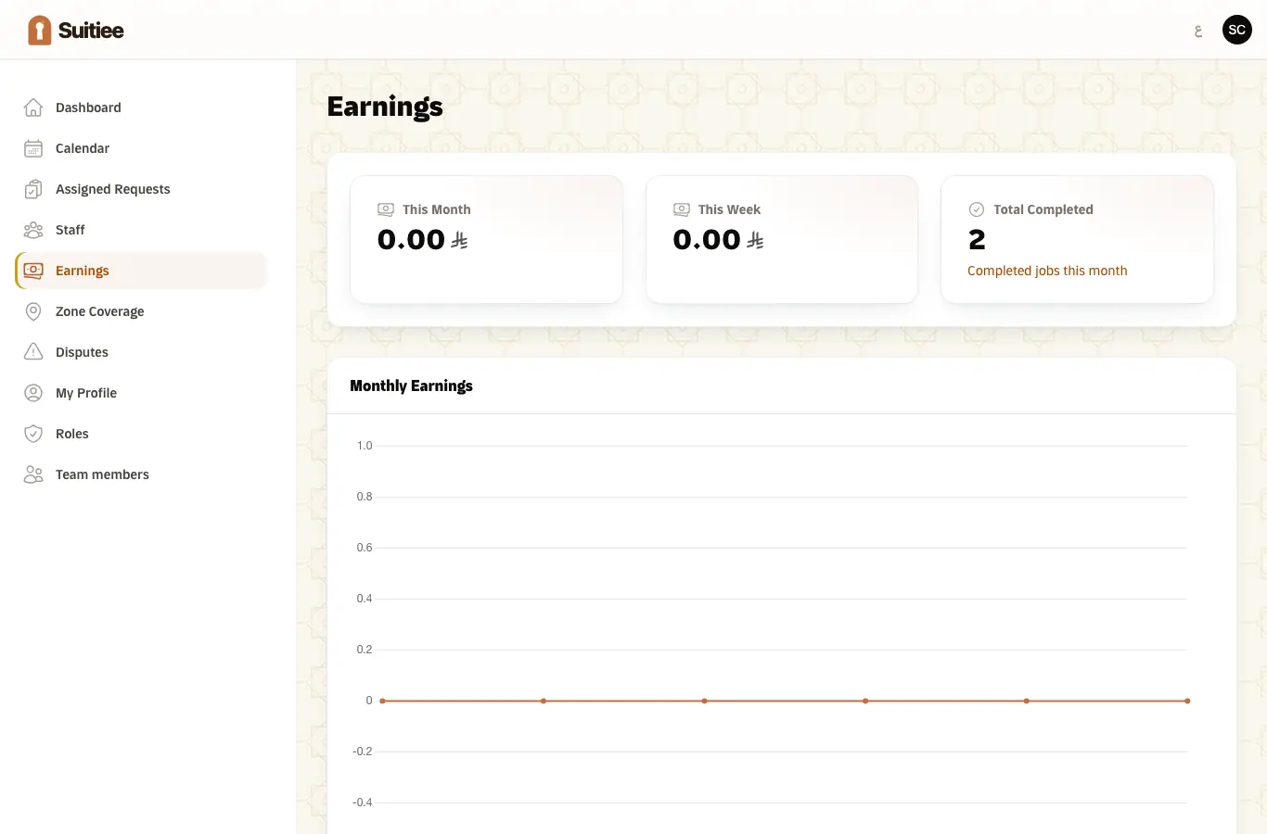Viewport: 1267px width, 834px height.
Task: Click the 0.00 value under This Month
Action: coord(411,240)
